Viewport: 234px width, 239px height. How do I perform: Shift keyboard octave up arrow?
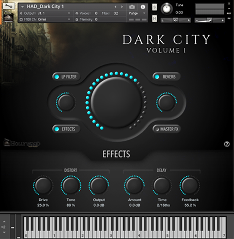pos(4,222)
